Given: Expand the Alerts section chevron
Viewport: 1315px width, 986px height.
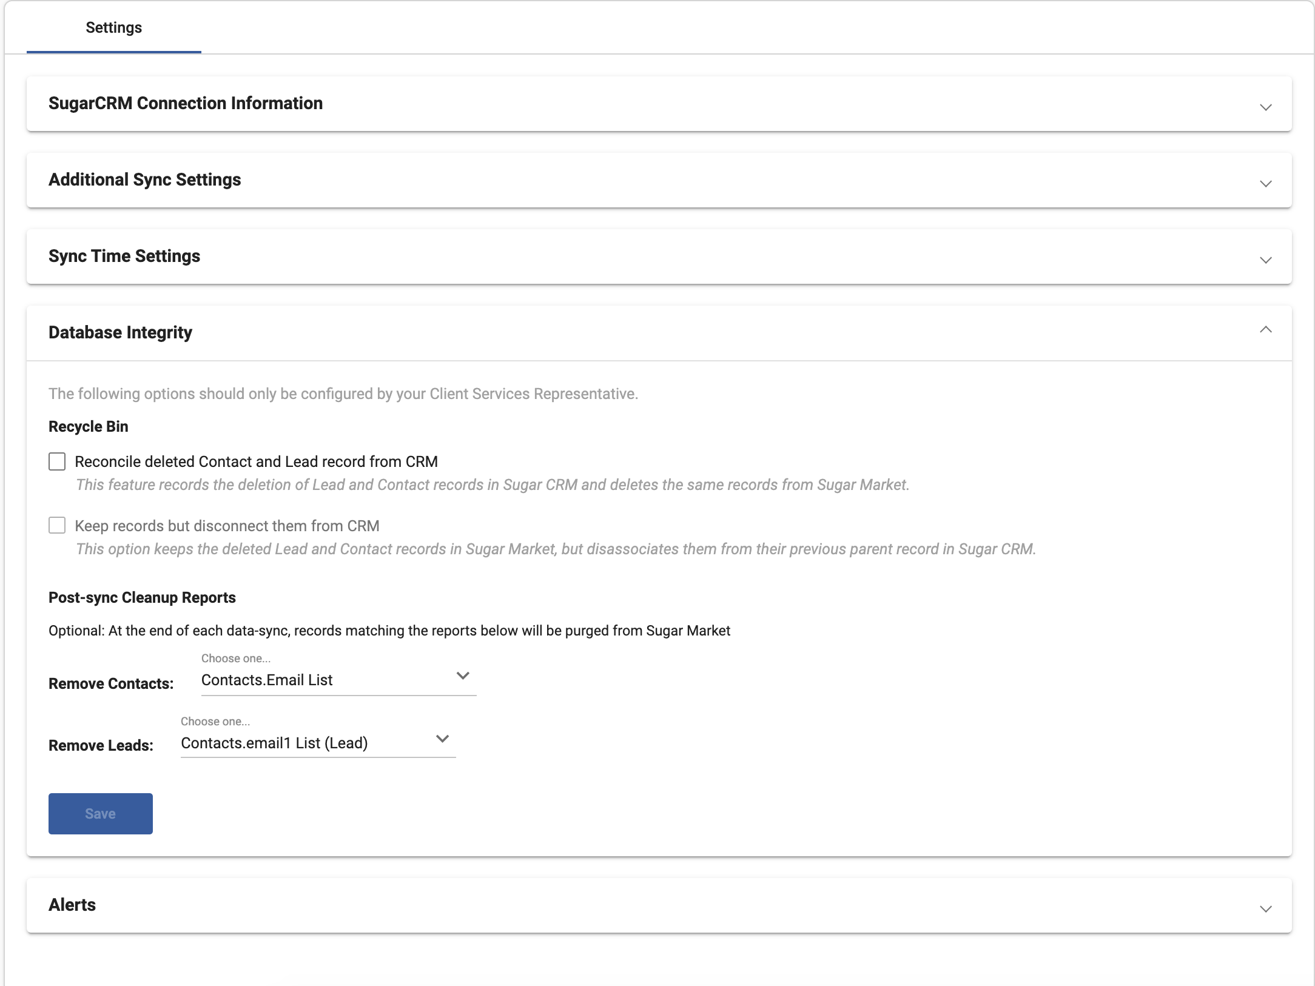Looking at the screenshot, I should click(1265, 909).
